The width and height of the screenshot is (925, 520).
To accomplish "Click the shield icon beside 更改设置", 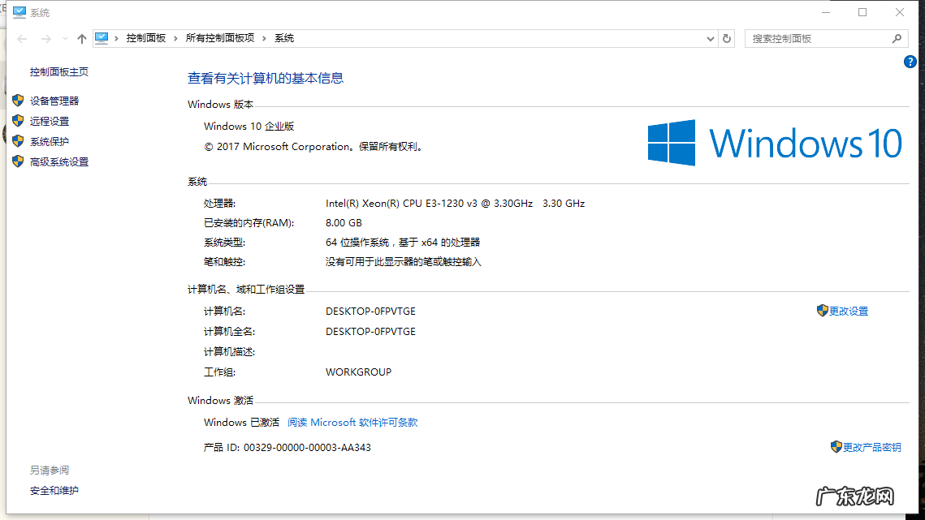I will click(822, 311).
